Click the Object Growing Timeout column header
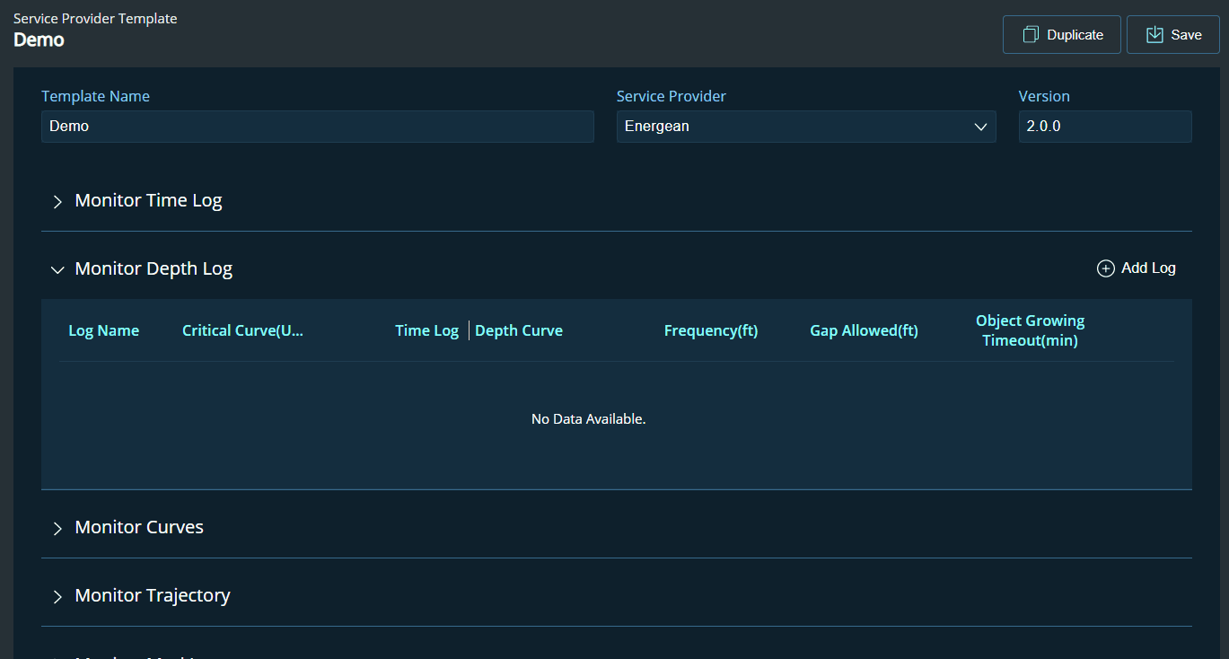 point(1030,330)
